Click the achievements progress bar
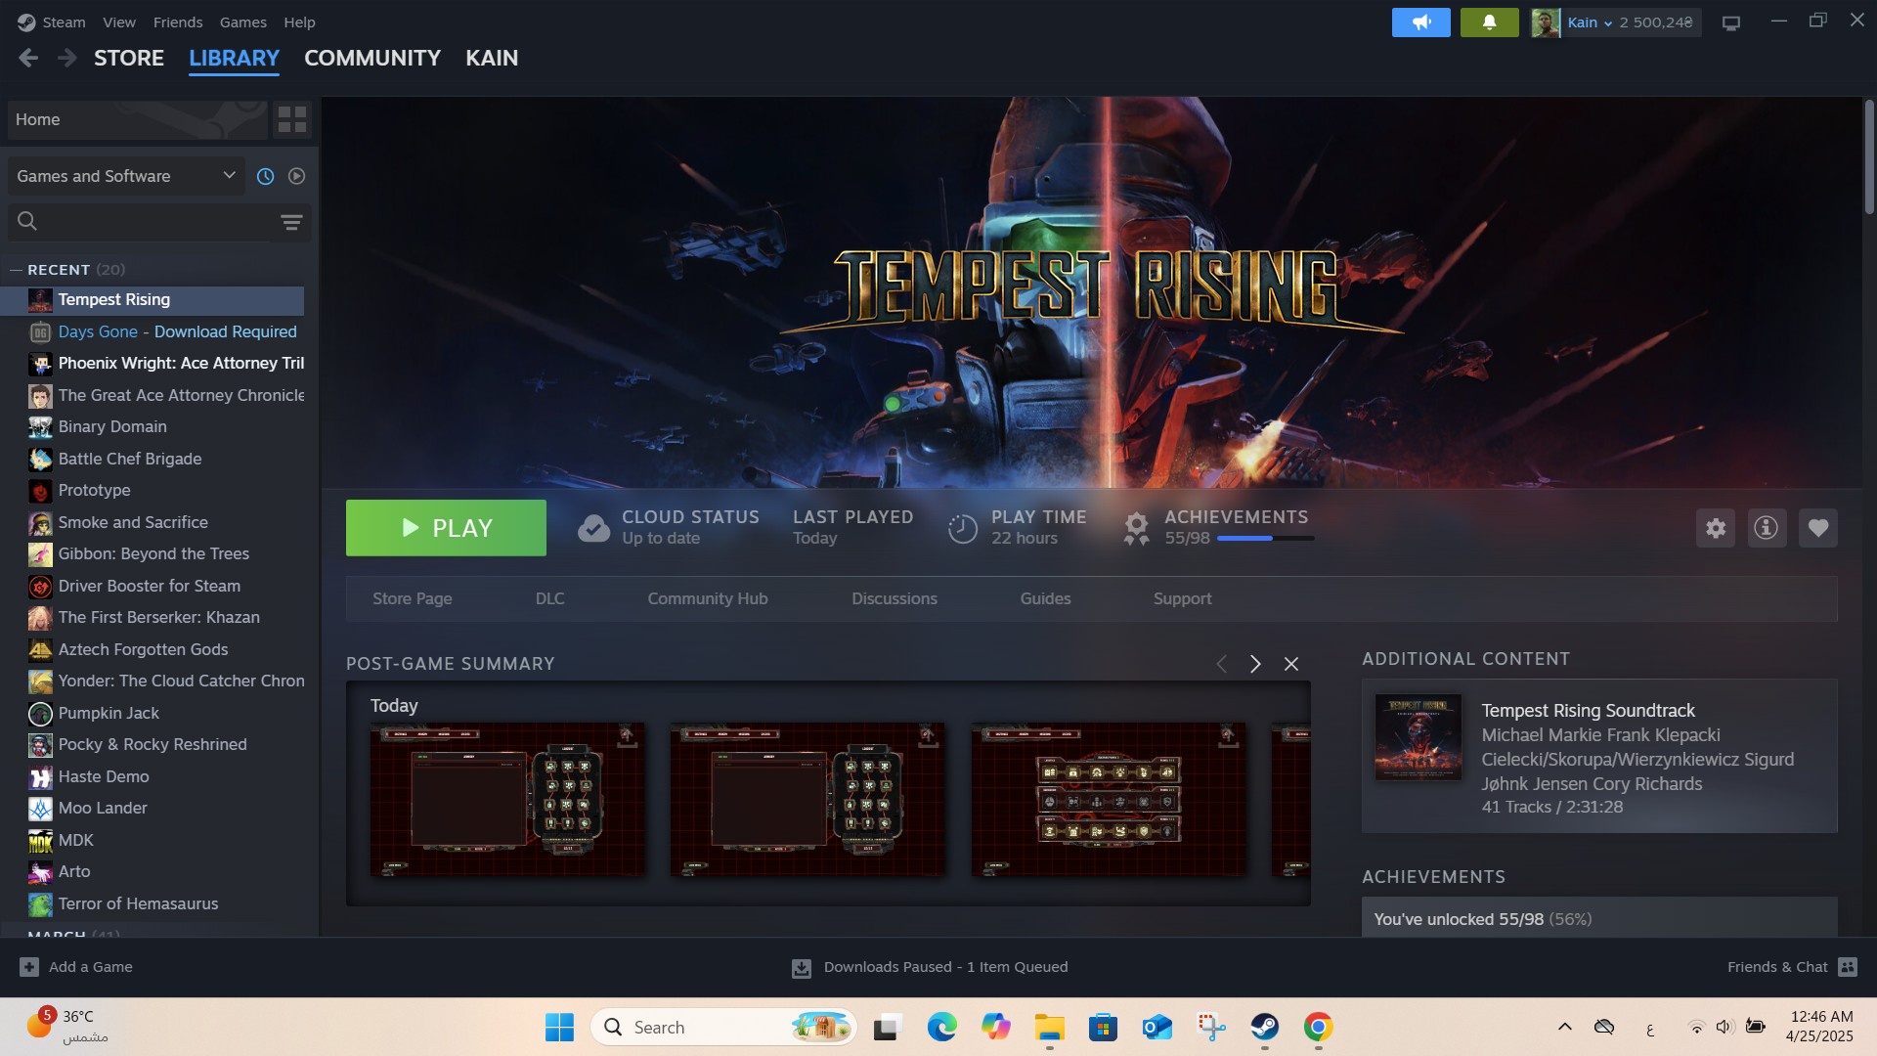 click(1266, 539)
